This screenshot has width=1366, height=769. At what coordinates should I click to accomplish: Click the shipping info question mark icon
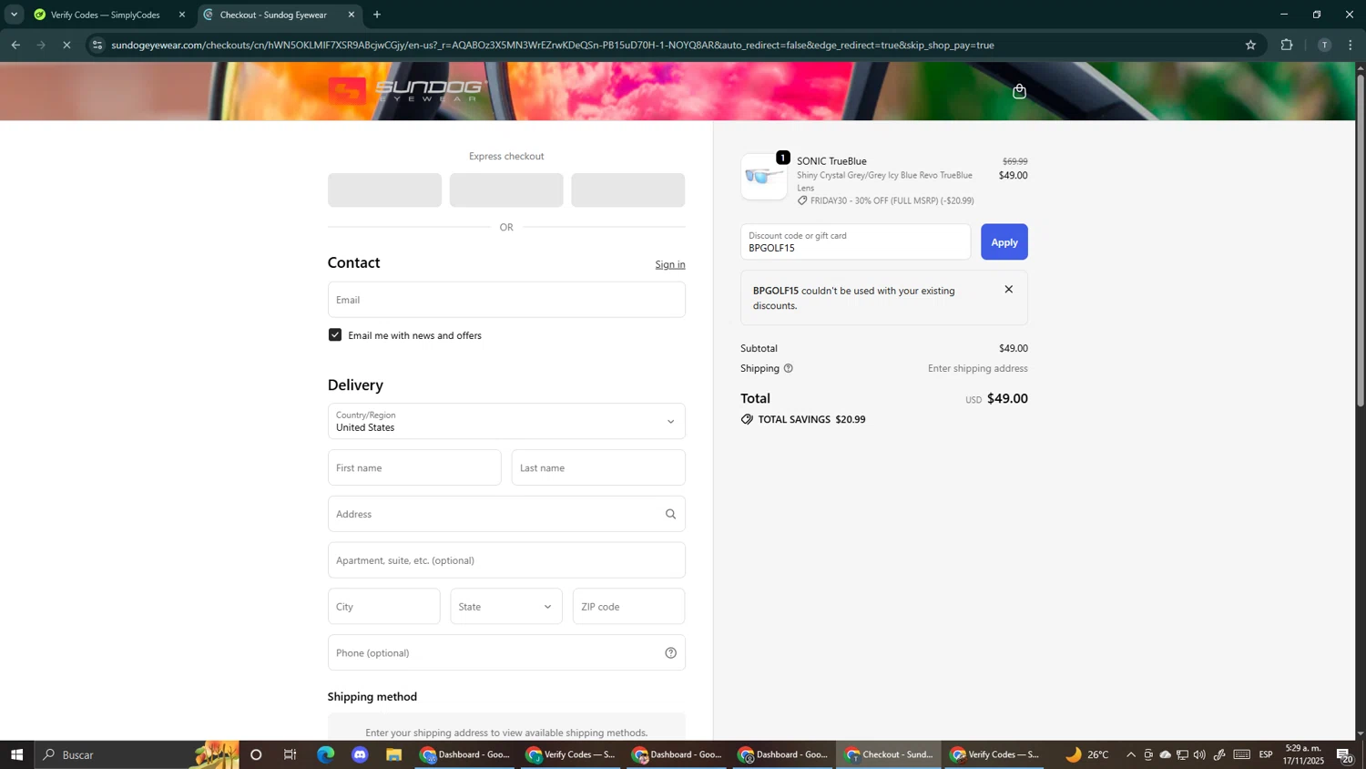click(x=789, y=368)
